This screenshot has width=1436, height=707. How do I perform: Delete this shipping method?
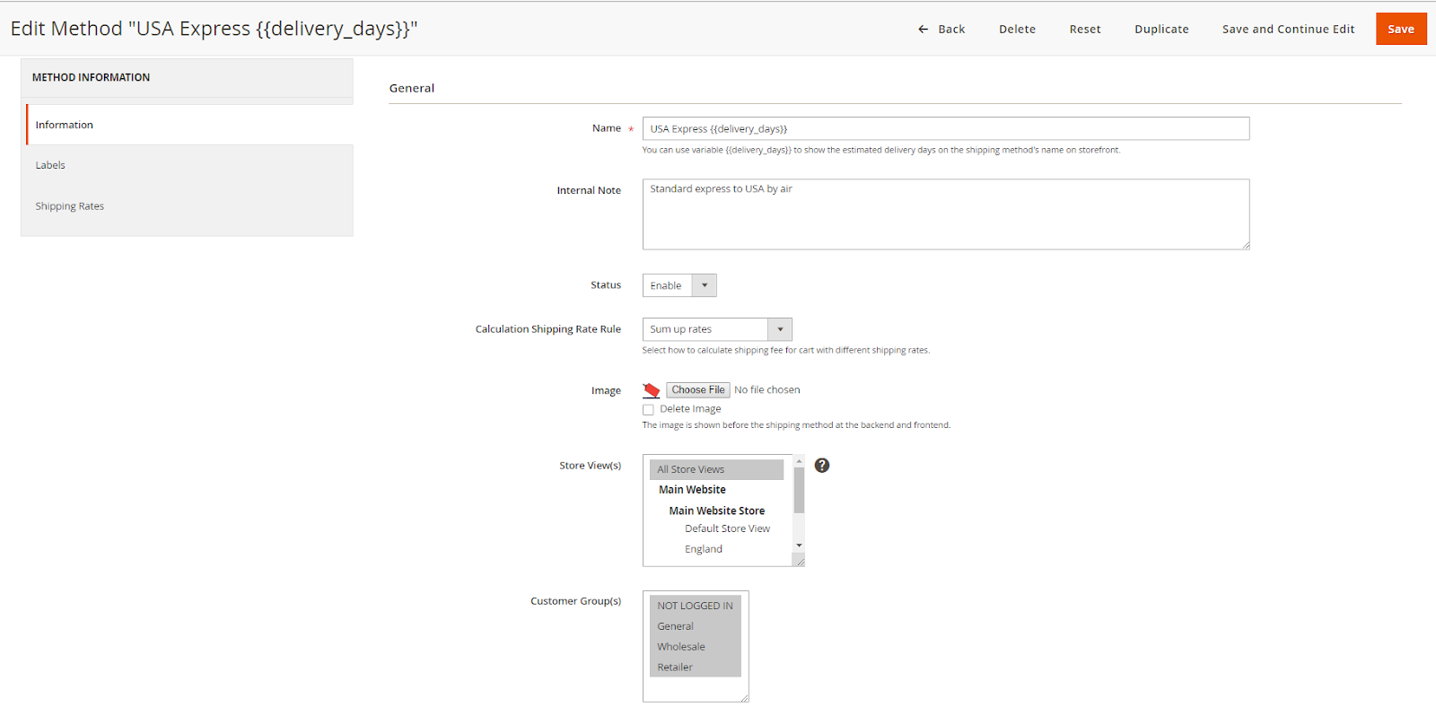point(1017,30)
